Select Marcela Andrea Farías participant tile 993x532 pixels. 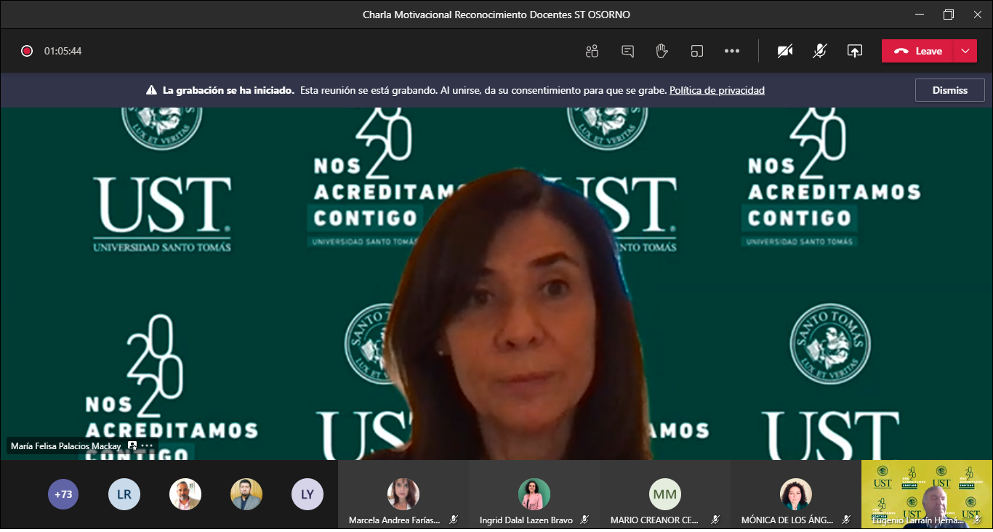click(x=403, y=493)
